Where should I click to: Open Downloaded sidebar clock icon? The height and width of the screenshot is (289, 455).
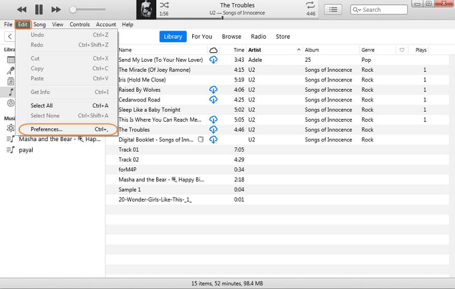pyautogui.click(x=11, y=103)
